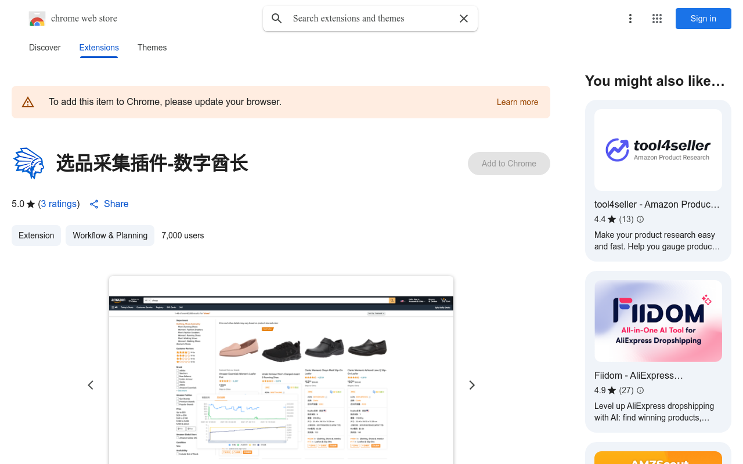The height and width of the screenshot is (464, 743).
Task: Go to next screenshot with right chevron
Action: [472, 385]
